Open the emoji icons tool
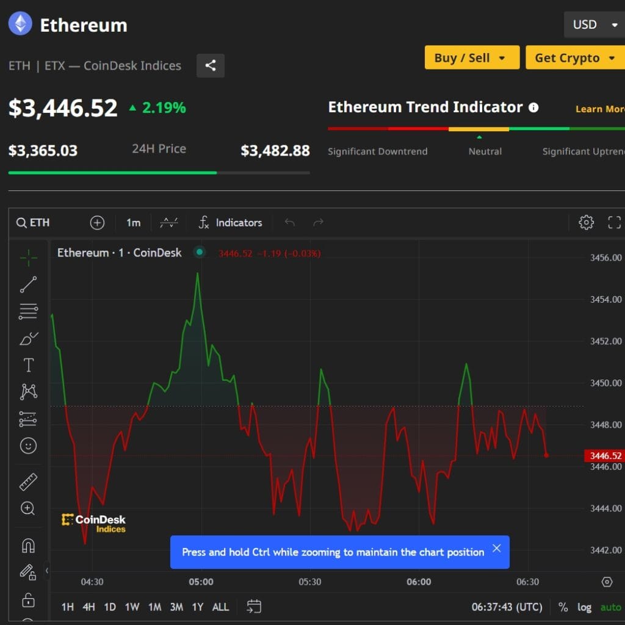 [x=28, y=446]
